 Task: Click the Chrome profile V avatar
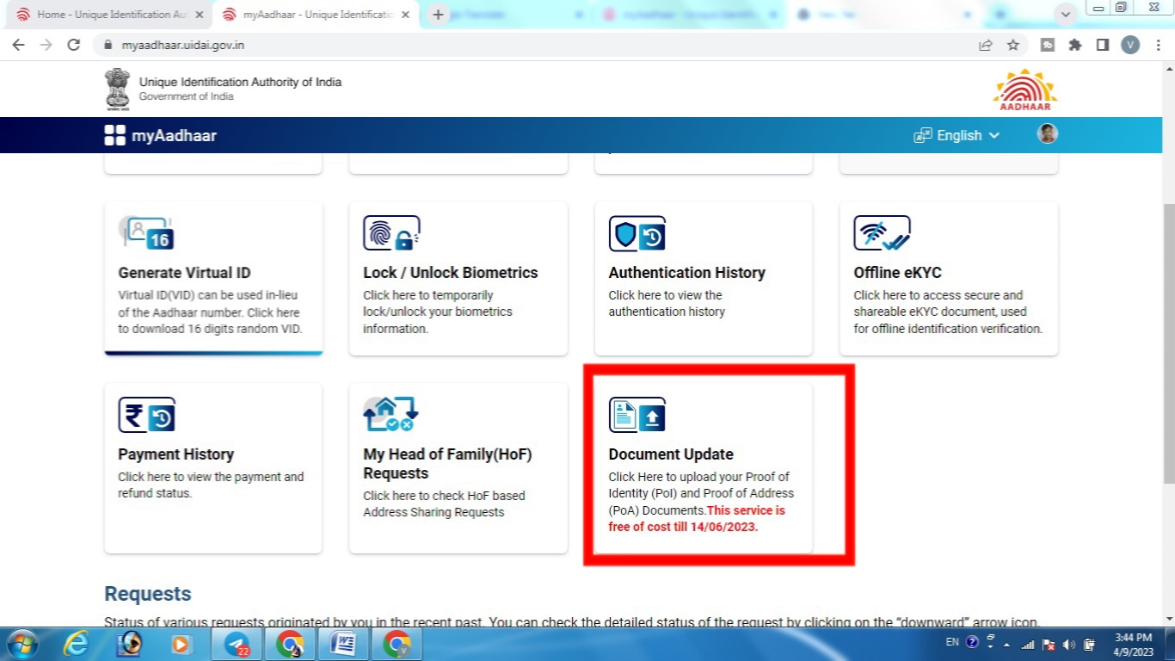coord(1130,45)
